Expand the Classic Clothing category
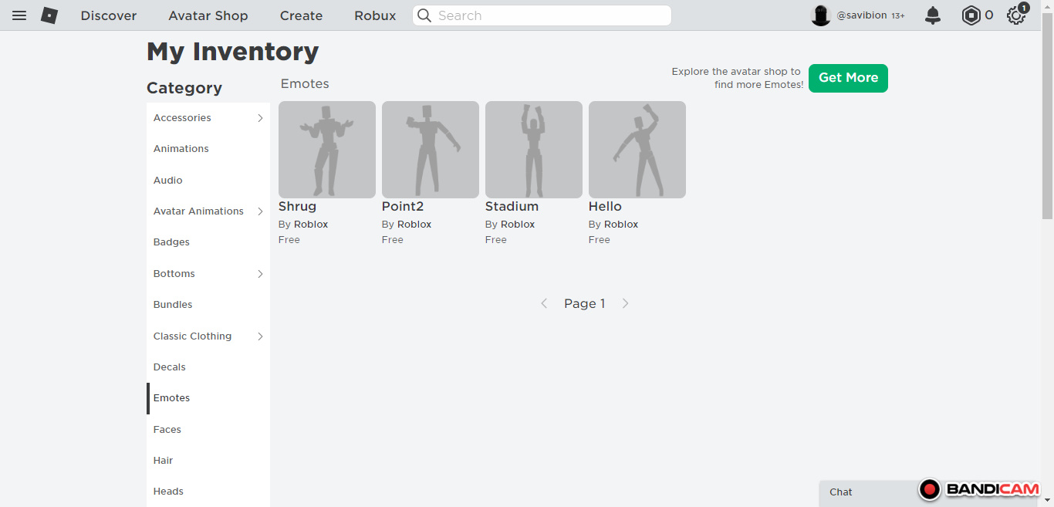 (x=260, y=336)
